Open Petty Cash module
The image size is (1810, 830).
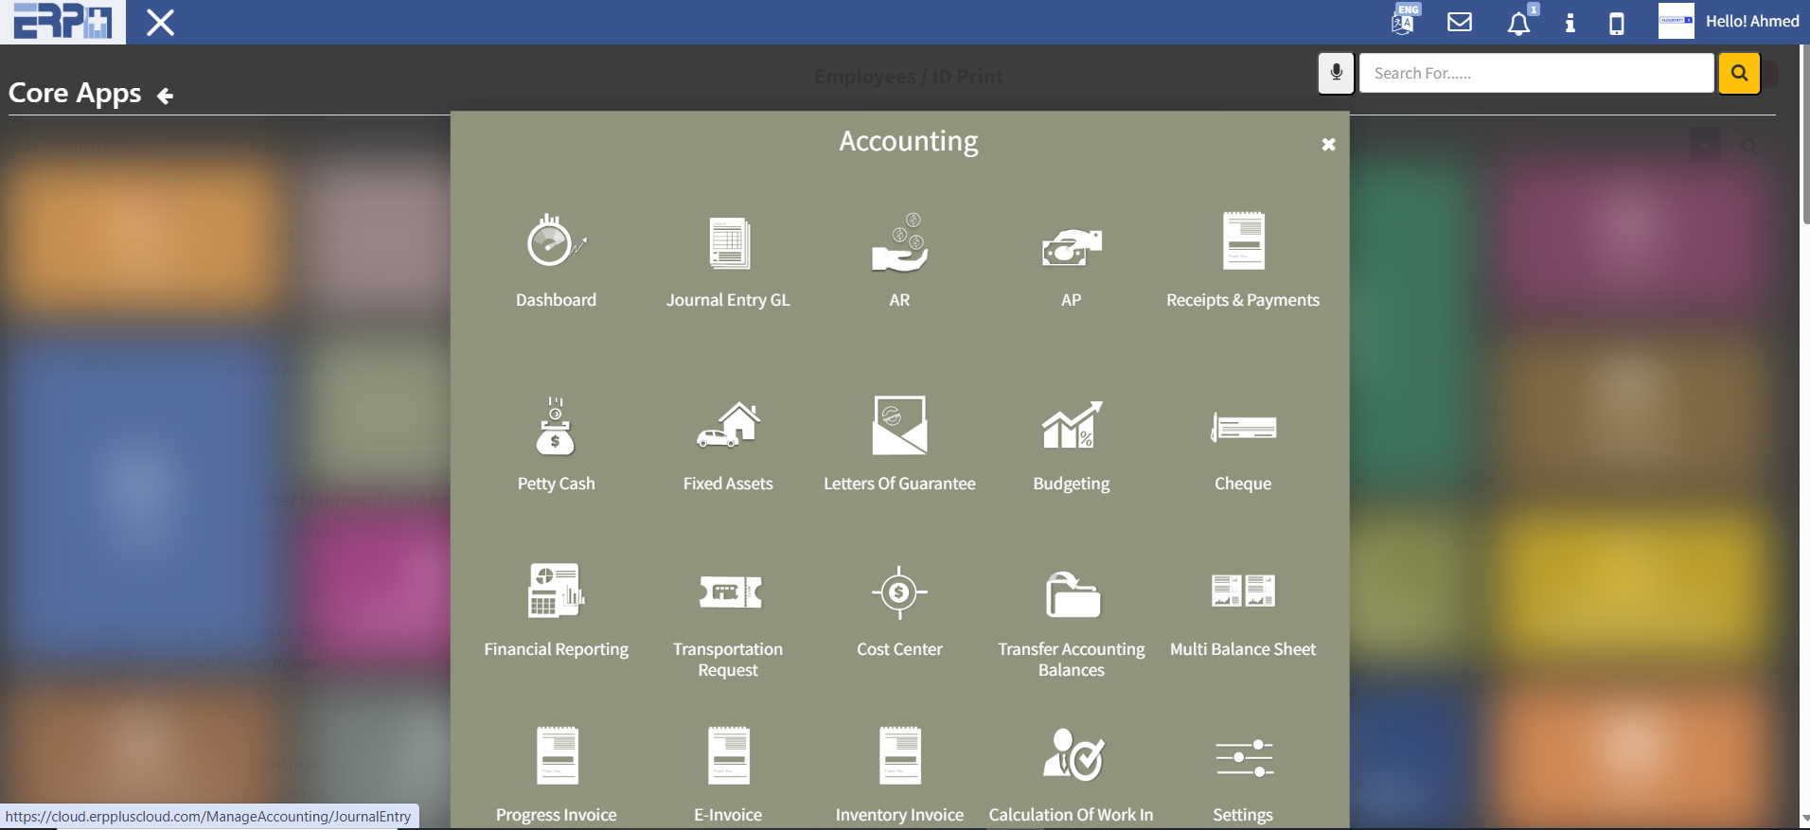[556, 428]
